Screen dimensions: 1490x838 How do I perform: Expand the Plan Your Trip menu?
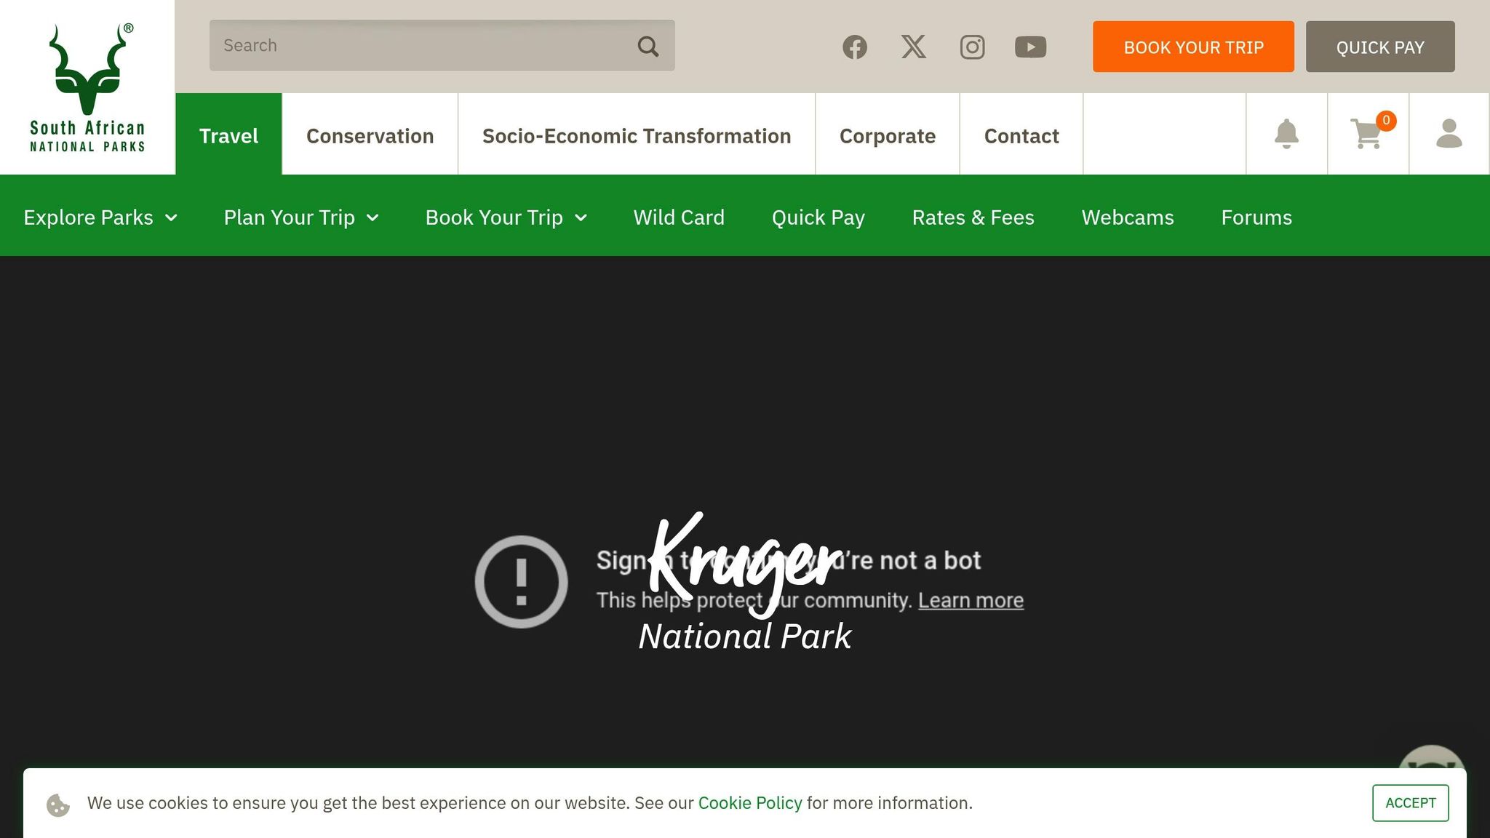[x=301, y=218]
